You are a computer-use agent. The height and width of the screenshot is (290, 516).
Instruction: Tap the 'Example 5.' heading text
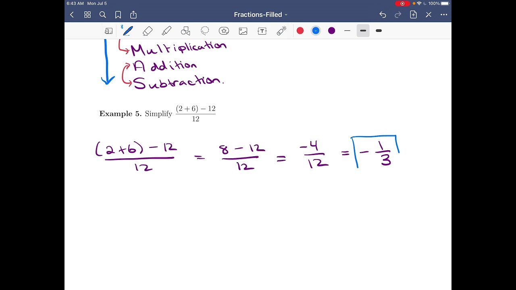point(120,114)
